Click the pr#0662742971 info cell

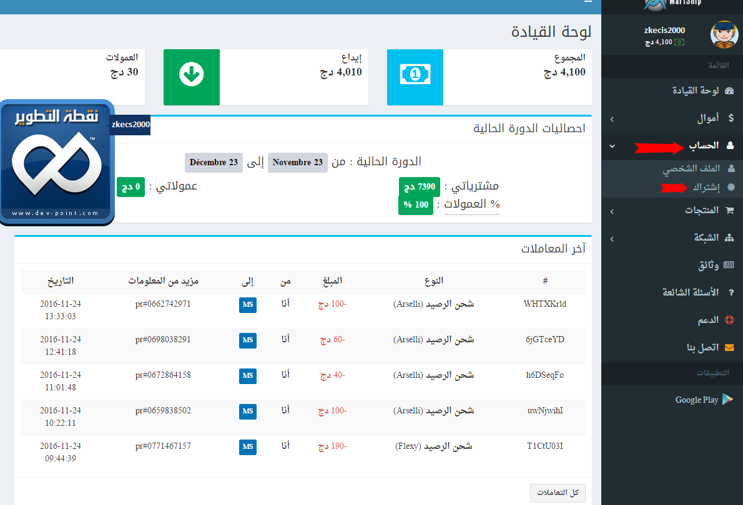click(163, 304)
